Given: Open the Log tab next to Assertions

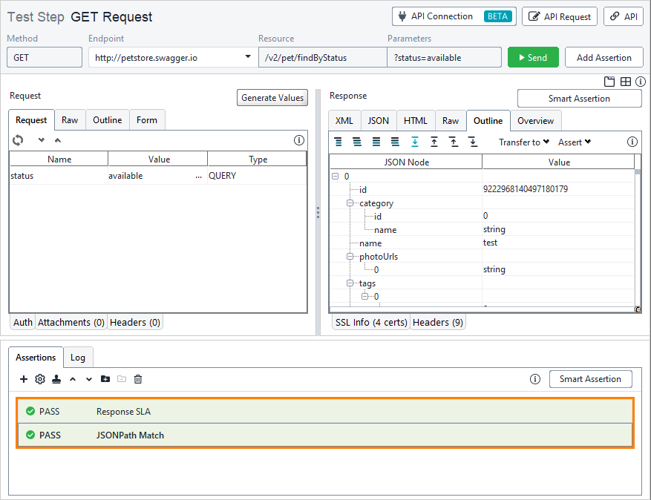Looking at the screenshot, I should pyautogui.click(x=78, y=357).
